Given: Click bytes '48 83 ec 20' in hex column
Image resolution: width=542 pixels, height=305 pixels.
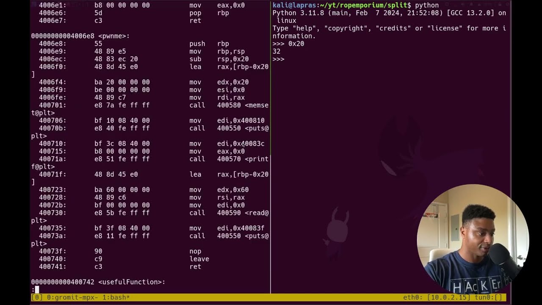Looking at the screenshot, I should pos(116,59).
